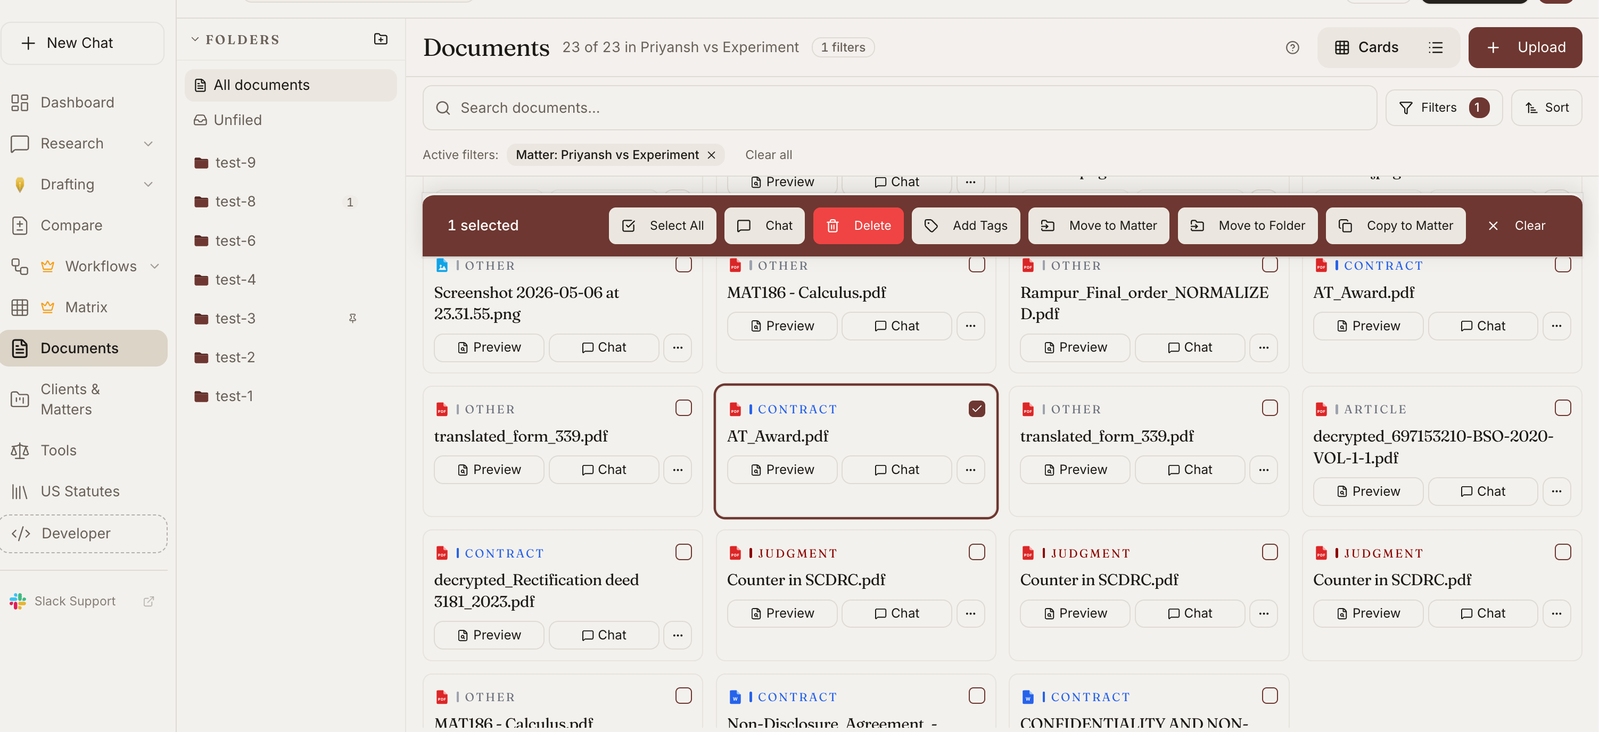Go to Clients & Matters
The width and height of the screenshot is (1599, 732).
point(84,399)
